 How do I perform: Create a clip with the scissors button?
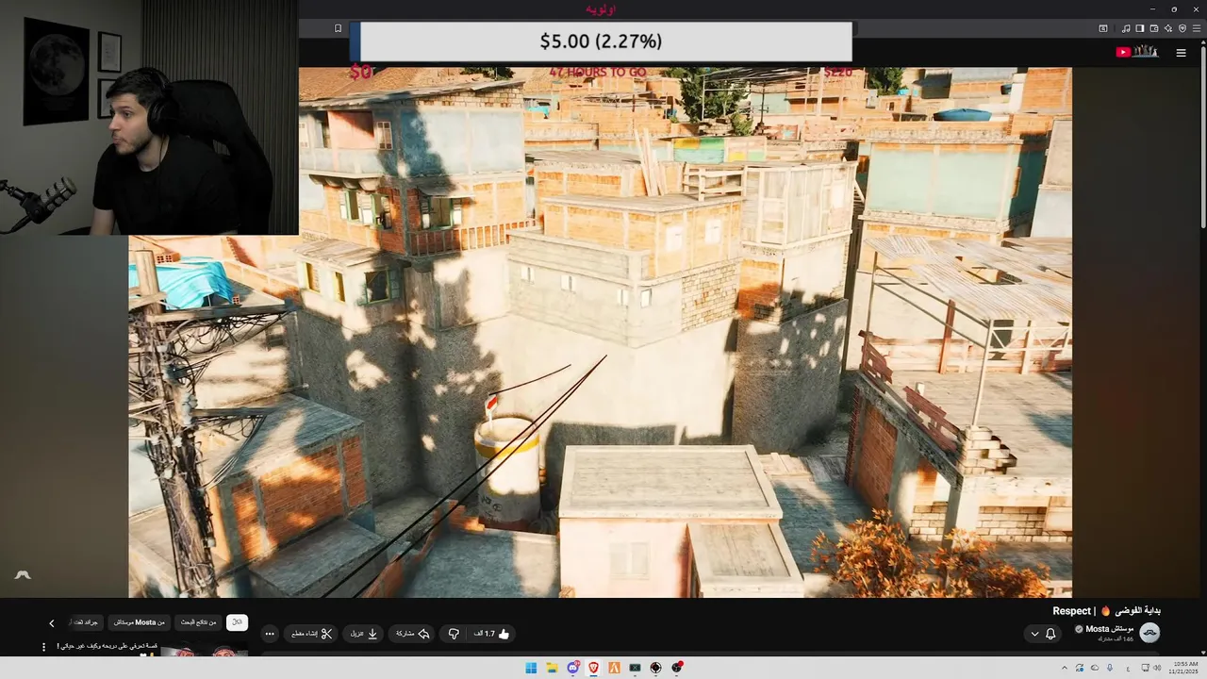coord(311,634)
